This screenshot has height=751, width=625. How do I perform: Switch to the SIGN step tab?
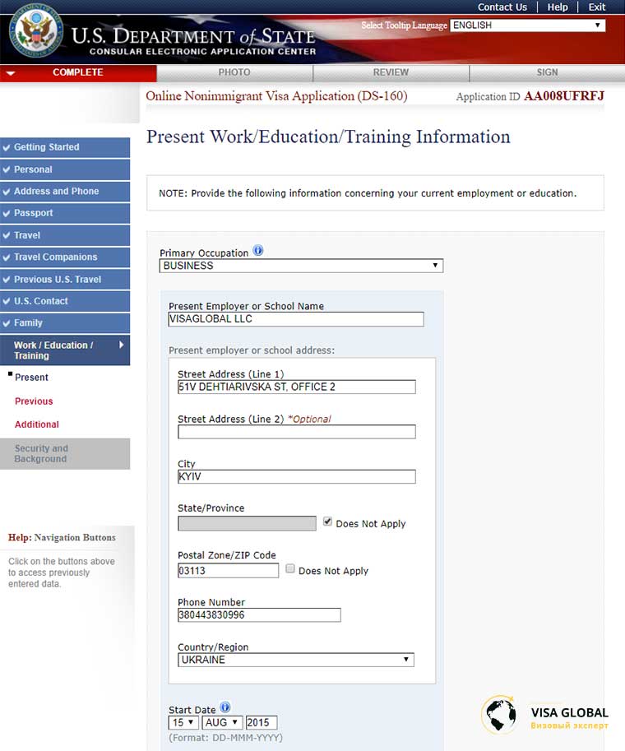[x=547, y=73]
